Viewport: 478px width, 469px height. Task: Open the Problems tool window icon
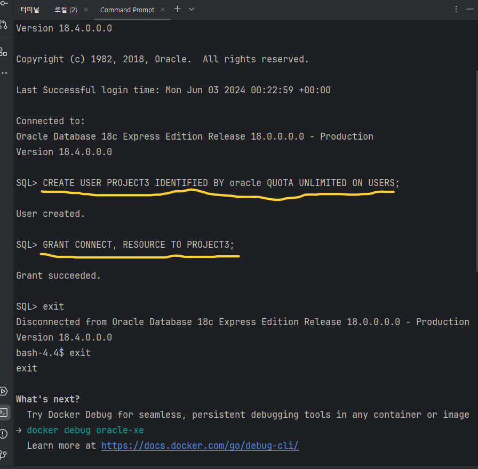pyautogui.click(x=4, y=434)
